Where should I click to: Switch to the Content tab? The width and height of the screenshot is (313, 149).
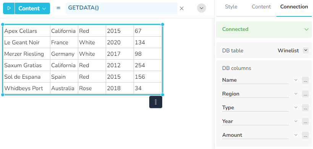click(261, 6)
